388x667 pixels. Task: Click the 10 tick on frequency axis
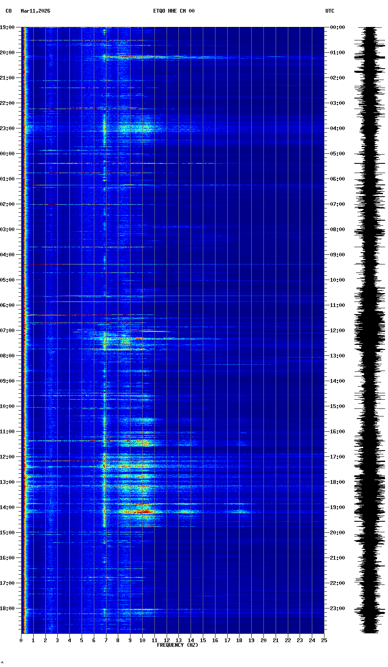[x=142, y=640]
